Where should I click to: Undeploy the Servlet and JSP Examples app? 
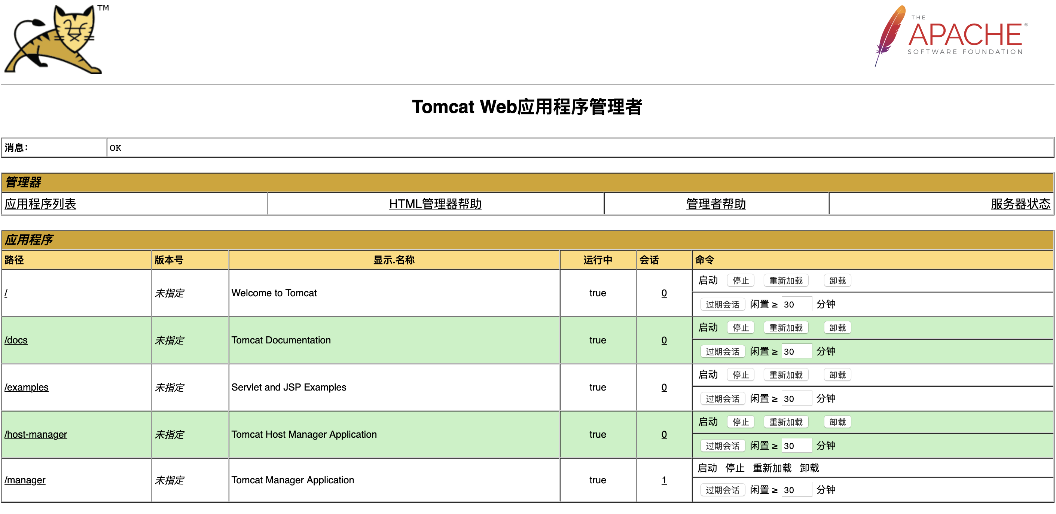coord(837,375)
